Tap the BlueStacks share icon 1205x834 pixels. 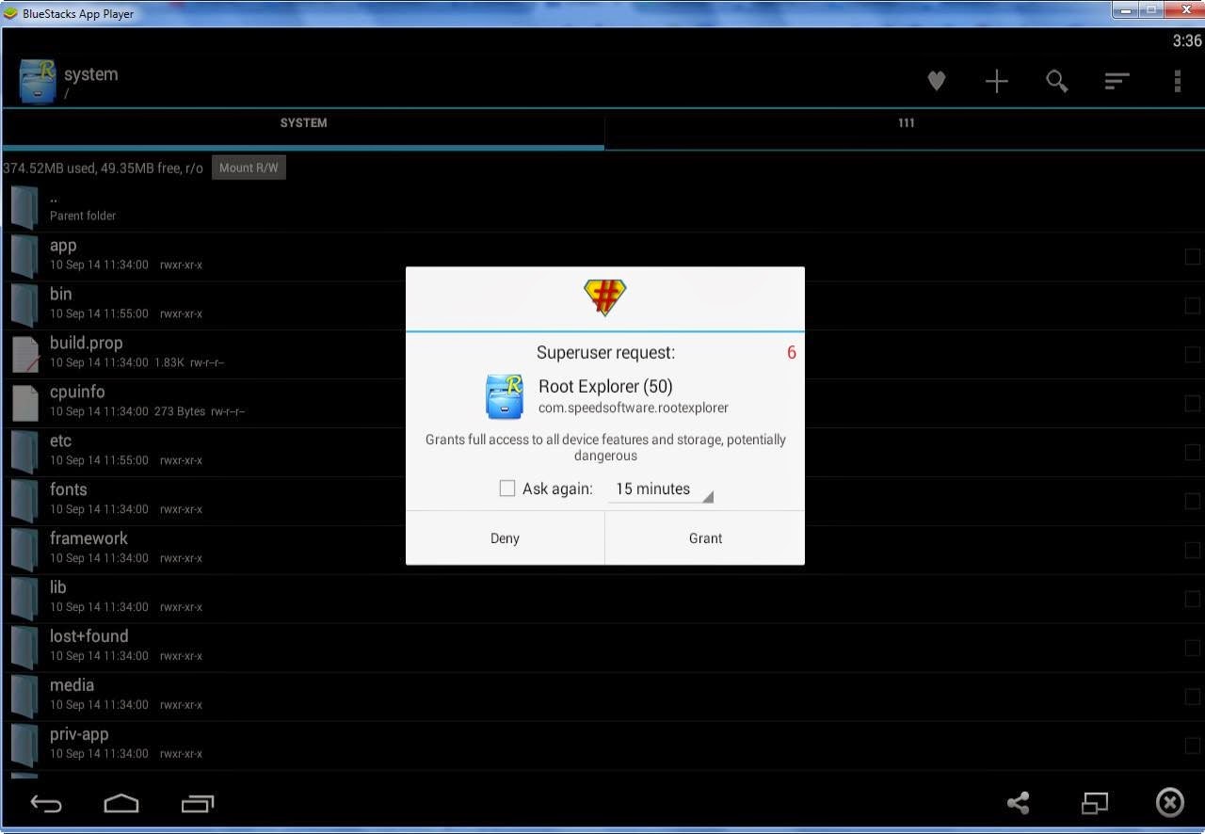(1018, 803)
